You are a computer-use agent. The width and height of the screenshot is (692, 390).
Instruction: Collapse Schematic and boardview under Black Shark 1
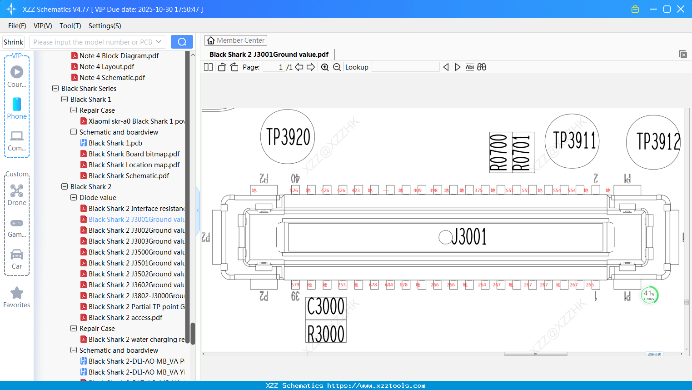pyautogui.click(x=74, y=132)
